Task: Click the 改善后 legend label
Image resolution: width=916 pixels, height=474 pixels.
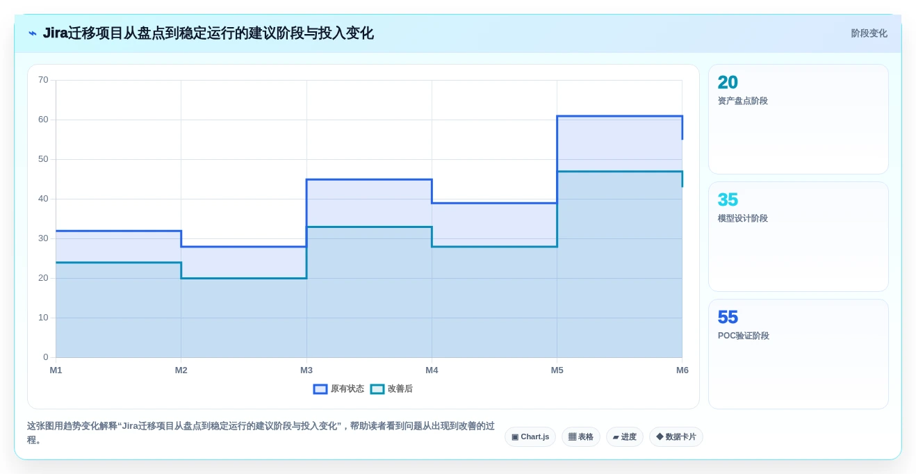Action: coord(400,389)
